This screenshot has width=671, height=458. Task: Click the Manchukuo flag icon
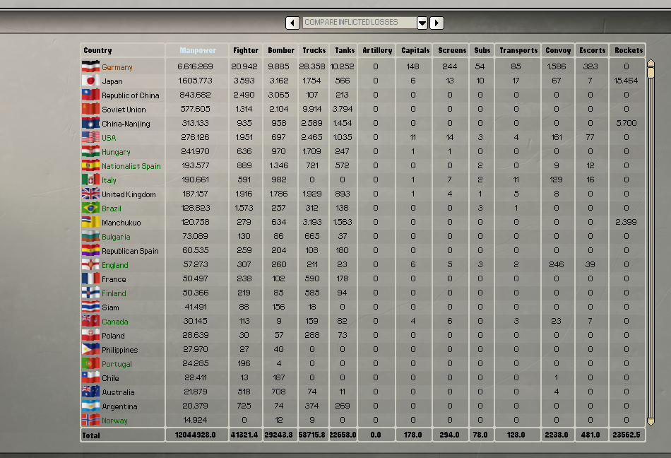[x=90, y=222]
